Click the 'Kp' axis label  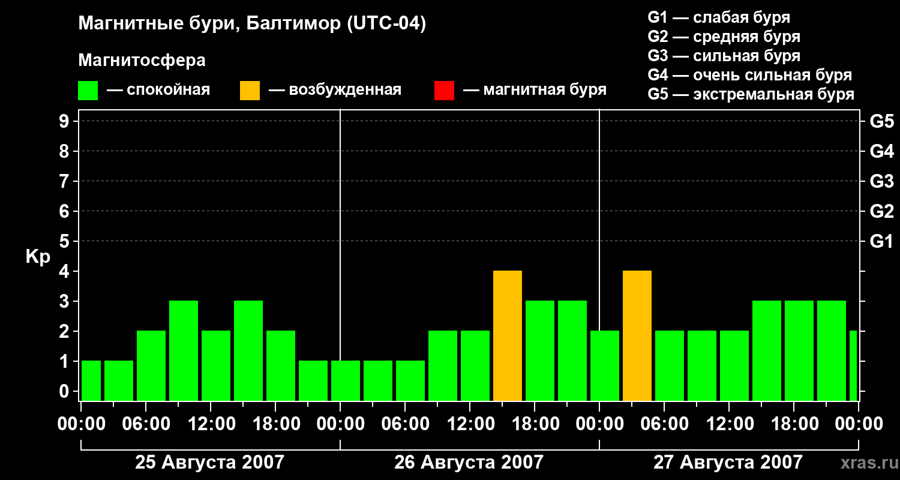click(38, 257)
